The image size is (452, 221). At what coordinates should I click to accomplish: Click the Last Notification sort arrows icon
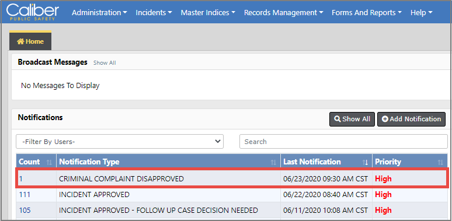[x=365, y=162]
